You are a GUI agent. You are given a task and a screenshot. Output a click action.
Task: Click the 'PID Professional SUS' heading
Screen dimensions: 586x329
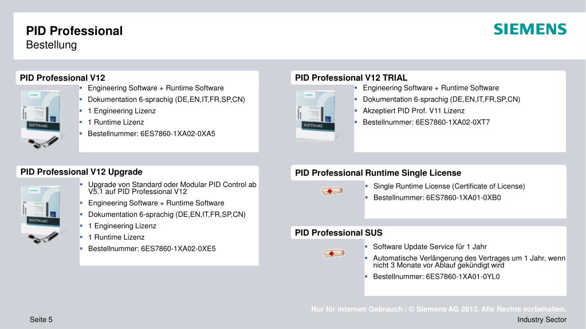tap(339, 233)
